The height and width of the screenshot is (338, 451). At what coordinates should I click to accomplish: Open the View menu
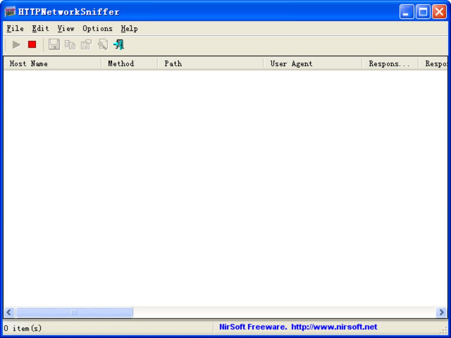click(65, 28)
